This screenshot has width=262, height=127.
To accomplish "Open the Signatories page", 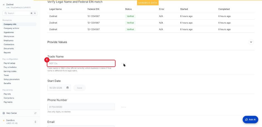I will click(x=9, y=32).
